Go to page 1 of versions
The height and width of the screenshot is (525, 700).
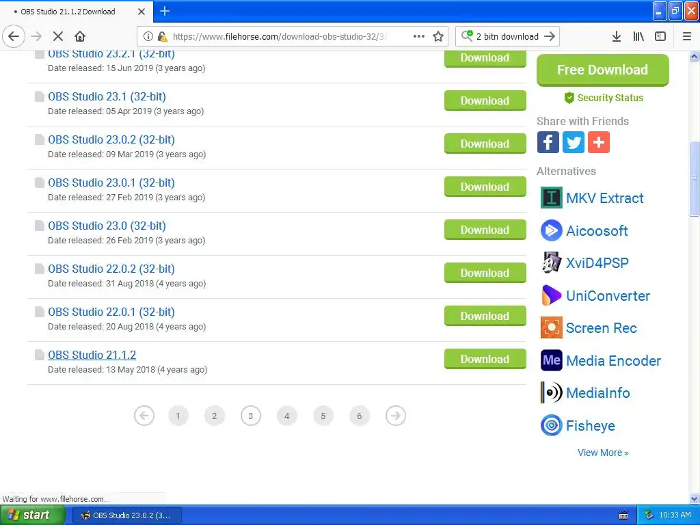tap(178, 416)
